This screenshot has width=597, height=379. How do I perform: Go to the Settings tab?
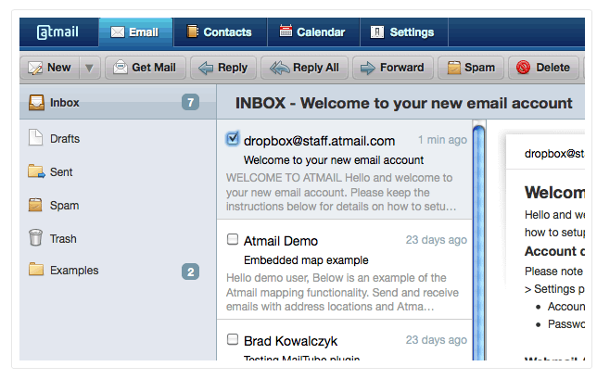404,32
